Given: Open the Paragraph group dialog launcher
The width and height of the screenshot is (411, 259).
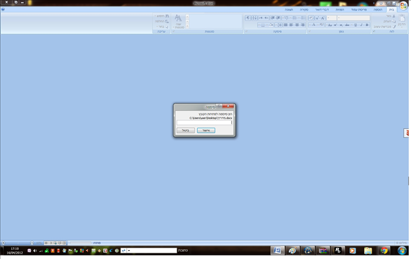Looking at the screenshot, I should click(246, 31).
